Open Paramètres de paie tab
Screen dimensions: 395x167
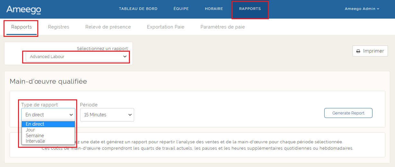click(223, 27)
